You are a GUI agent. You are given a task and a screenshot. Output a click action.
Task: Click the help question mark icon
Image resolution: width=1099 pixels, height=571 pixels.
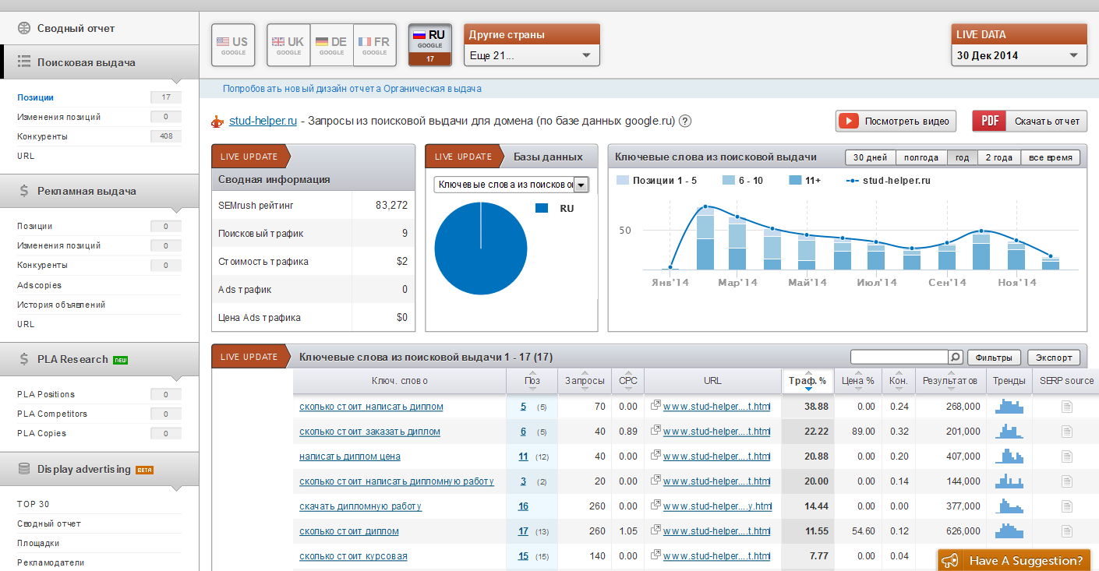coord(685,122)
